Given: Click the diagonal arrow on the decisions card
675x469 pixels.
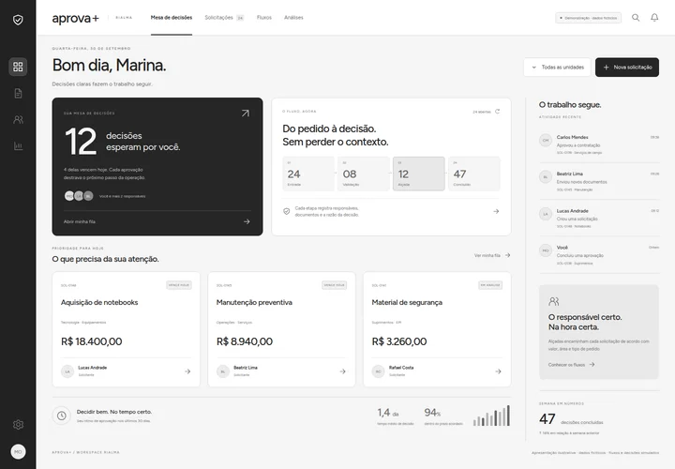Looking at the screenshot, I should pyautogui.click(x=246, y=113).
